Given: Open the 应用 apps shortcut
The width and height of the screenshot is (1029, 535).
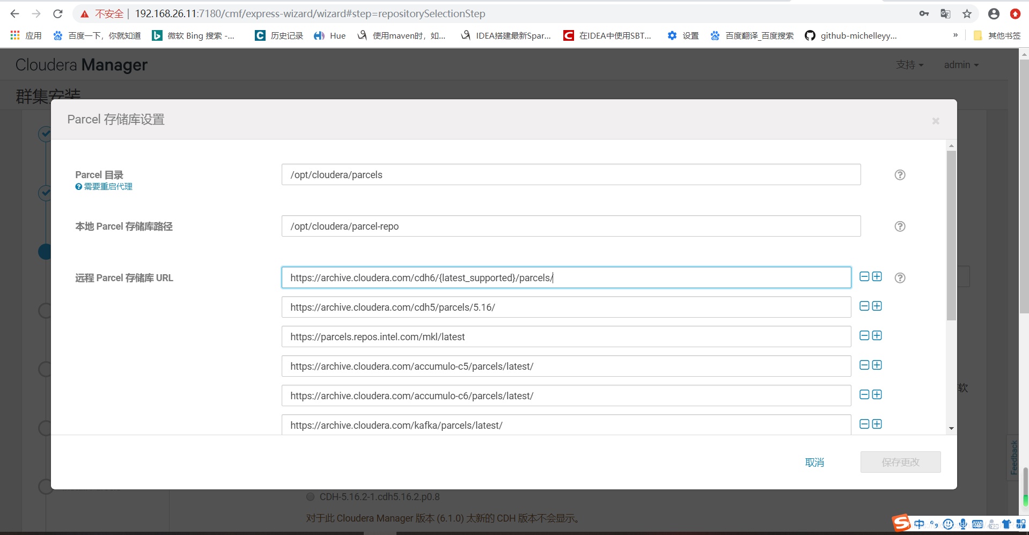Looking at the screenshot, I should coord(26,35).
